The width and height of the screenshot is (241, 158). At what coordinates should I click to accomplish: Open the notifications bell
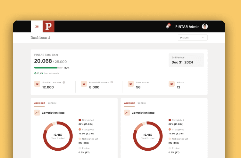(168, 26)
